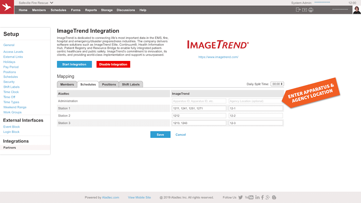Switch to the Members mapping tab

pos(67,85)
